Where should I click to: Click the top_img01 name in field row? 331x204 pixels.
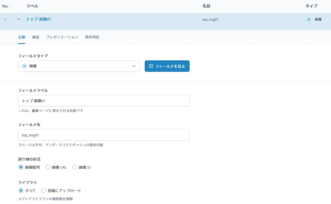click(x=210, y=19)
